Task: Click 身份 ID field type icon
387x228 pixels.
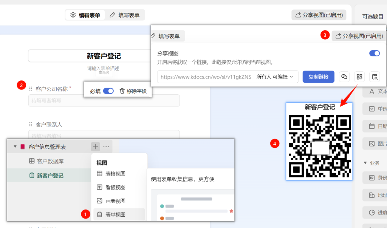Action: point(372,178)
